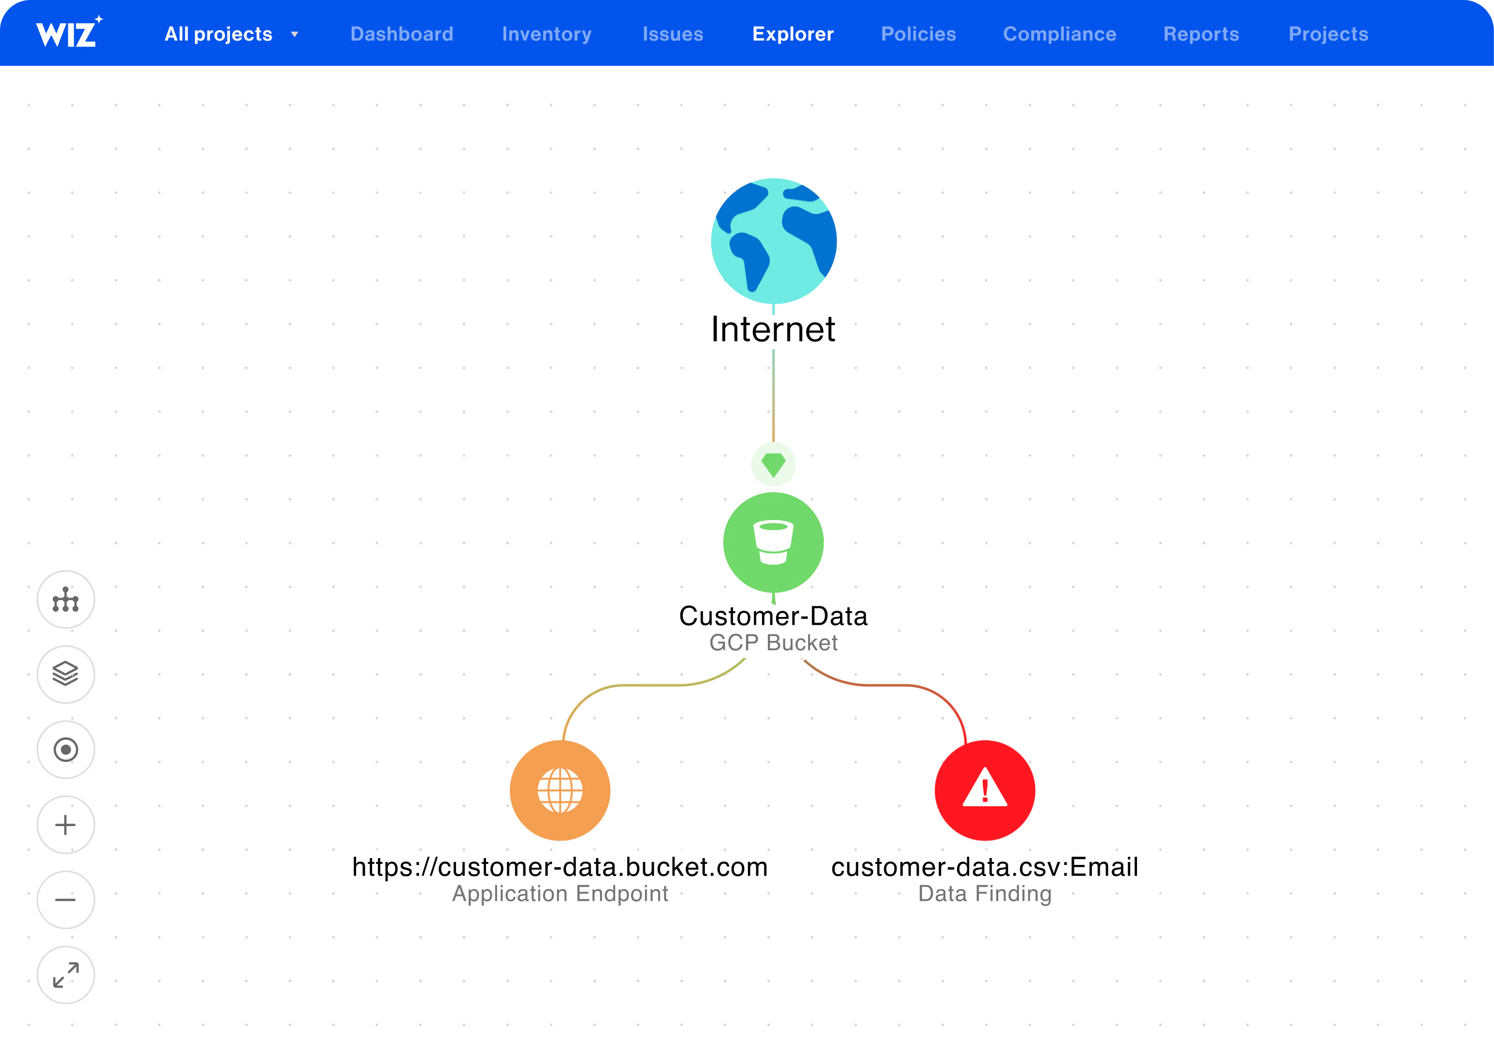Click the Inventory menu item
This screenshot has width=1494, height=1057.
coord(547,33)
